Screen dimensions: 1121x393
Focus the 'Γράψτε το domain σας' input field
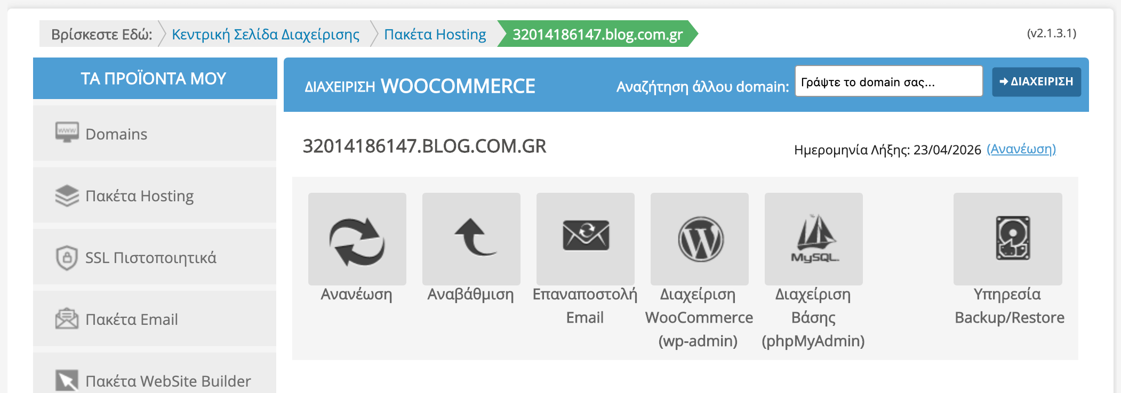click(x=888, y=81)
